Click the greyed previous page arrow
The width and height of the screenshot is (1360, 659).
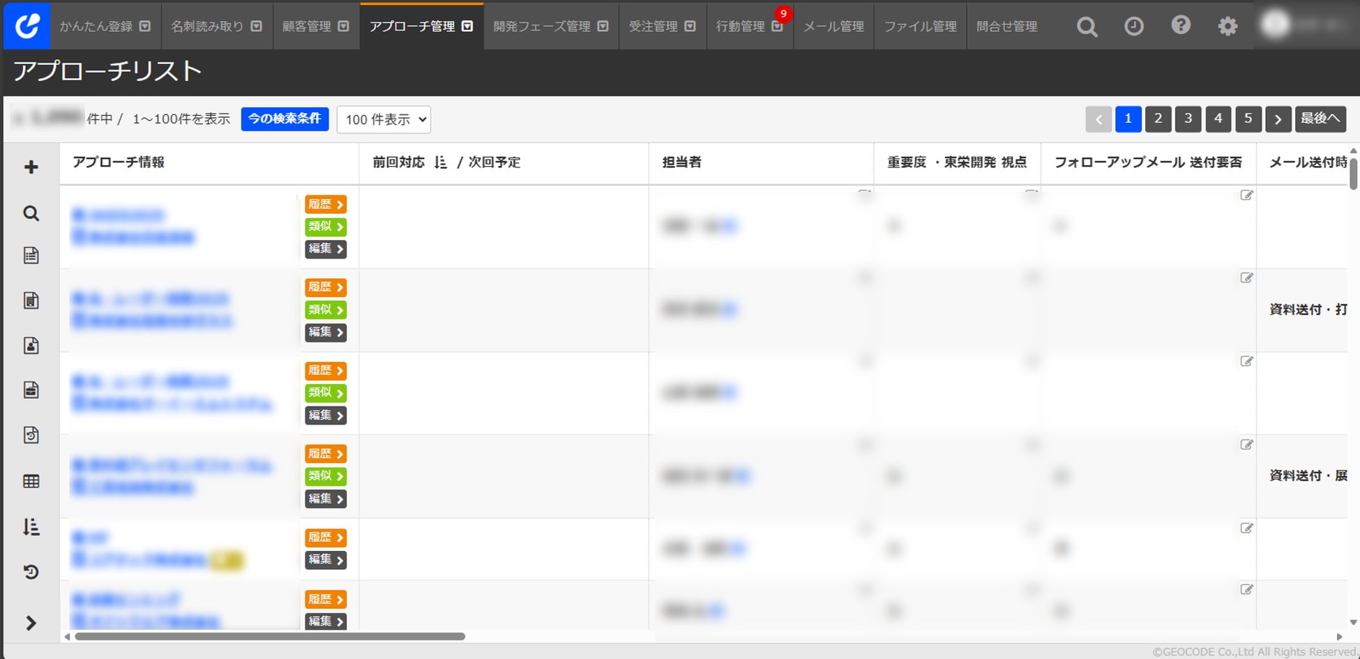1098,119
